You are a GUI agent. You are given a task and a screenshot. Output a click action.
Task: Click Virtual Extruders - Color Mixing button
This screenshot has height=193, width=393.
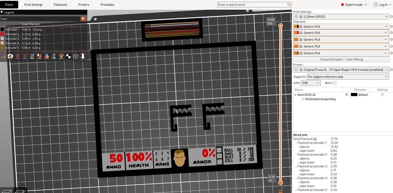[x=341, y=59]
